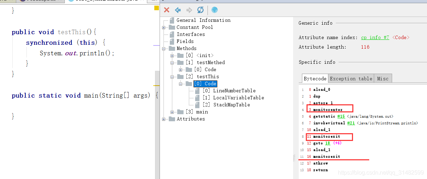Open the globe web browser icon
Screen dimensions: 427x179
(x=215, y=10)
